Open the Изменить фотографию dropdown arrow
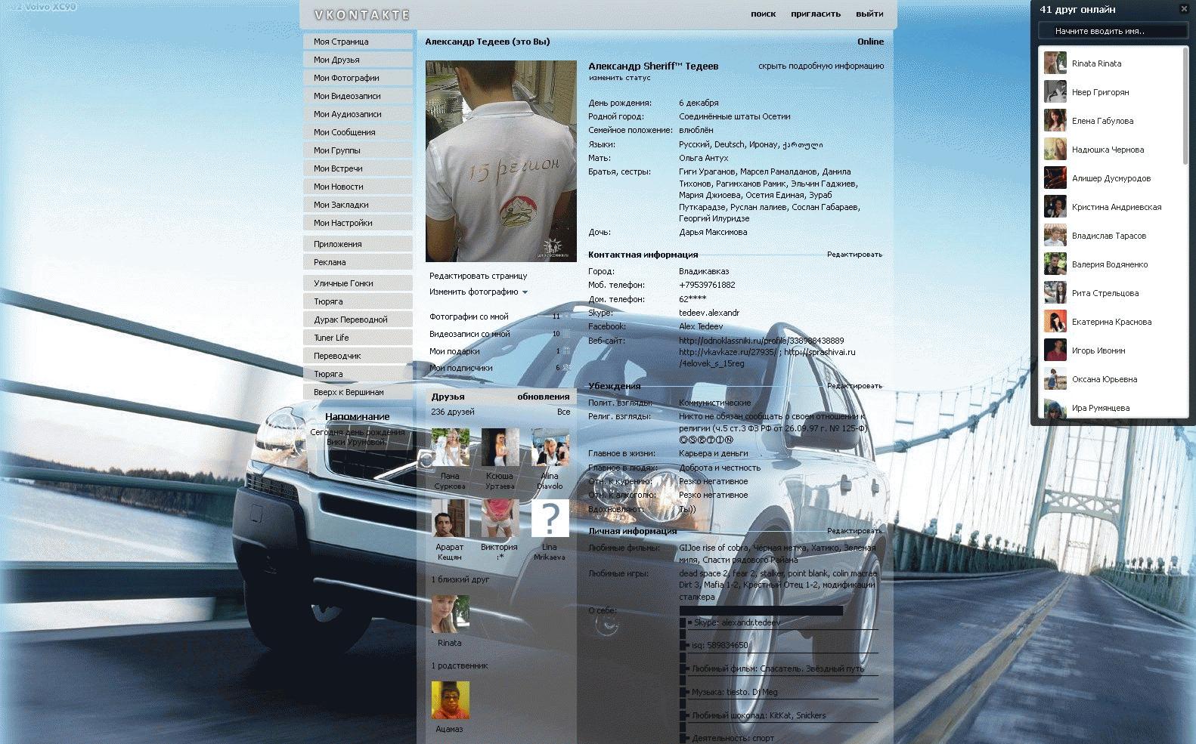The image size is (1196, 744). [x=525, y=292]
